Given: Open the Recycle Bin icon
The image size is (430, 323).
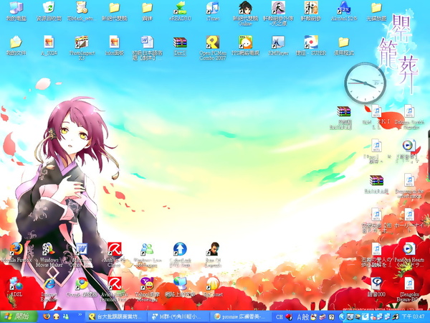Looking at the screenshot, I should click(49, 11).
